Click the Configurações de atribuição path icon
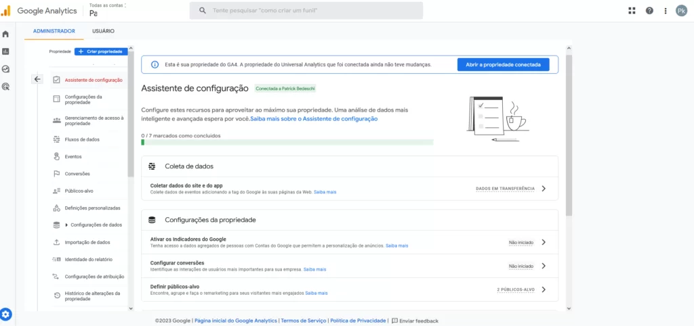Image resolution: width=694 pixels, height=326 pixels. (x=56, y=277)
